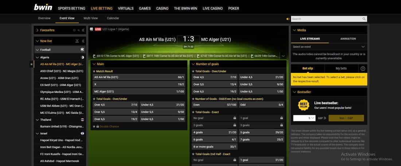Click the single arrow icon in Favourites header
This screenshot has width=401, height=166.
79,30
